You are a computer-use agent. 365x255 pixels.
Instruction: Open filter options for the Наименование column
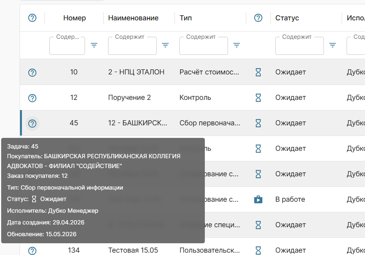tap(165, 45)
